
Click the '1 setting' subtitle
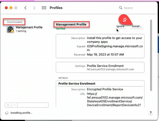point(21,31)
